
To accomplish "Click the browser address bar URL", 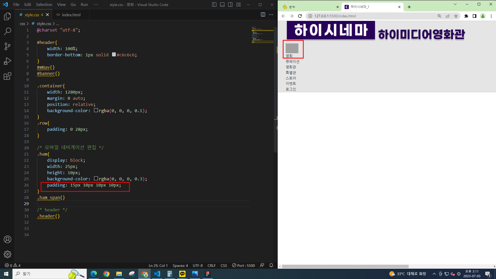I will 335,16.
